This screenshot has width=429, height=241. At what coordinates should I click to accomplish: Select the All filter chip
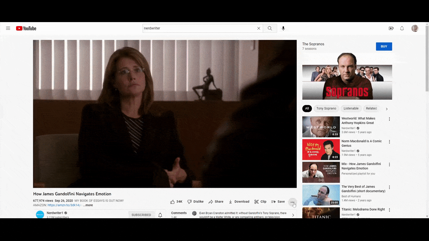click(x=307, y=108)
